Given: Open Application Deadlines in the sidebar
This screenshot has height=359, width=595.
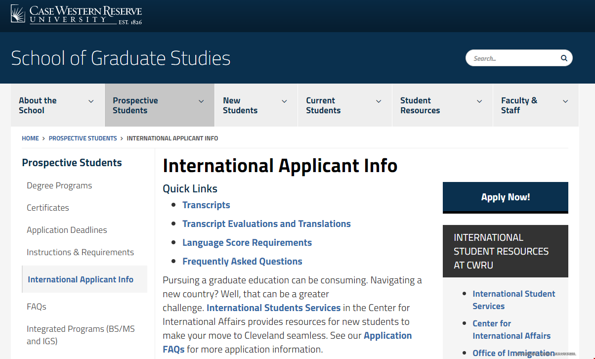Looking at the screenshot, I should 67,230.
